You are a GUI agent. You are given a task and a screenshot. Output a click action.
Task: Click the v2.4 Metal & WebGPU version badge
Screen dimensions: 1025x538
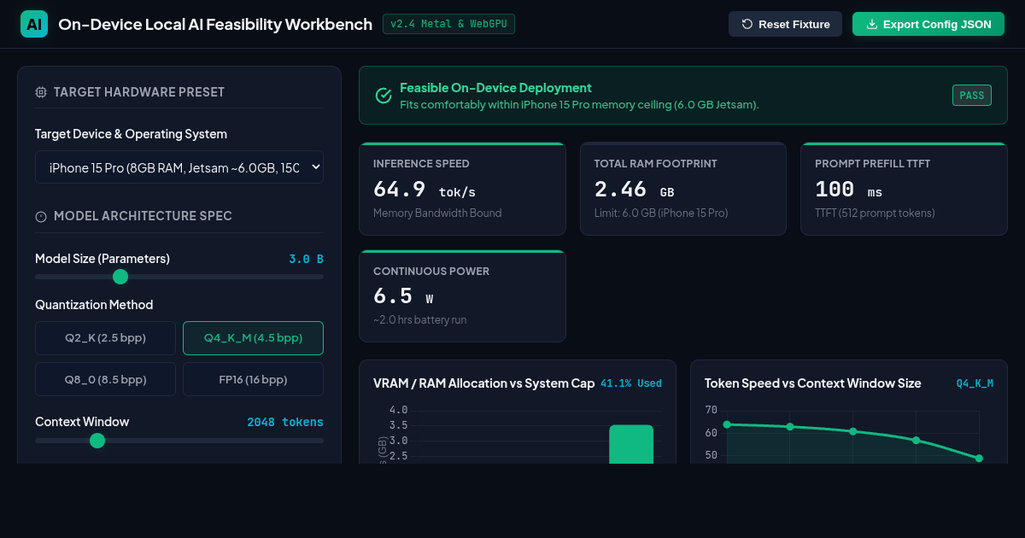(448, 24)
